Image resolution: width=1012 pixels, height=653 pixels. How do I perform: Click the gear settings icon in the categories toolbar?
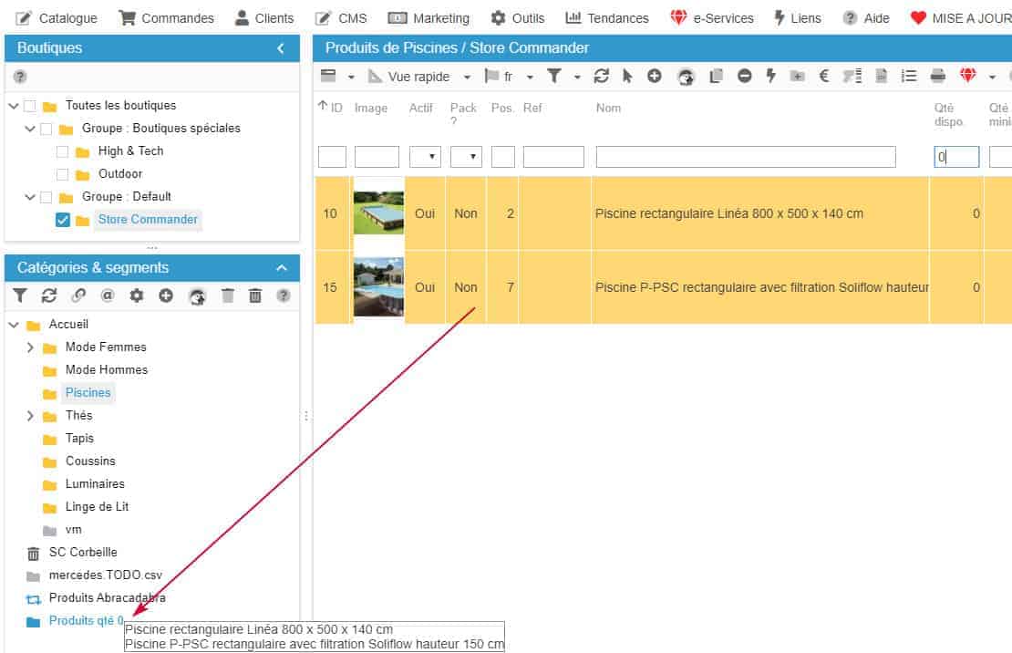[x=137, y=295]
